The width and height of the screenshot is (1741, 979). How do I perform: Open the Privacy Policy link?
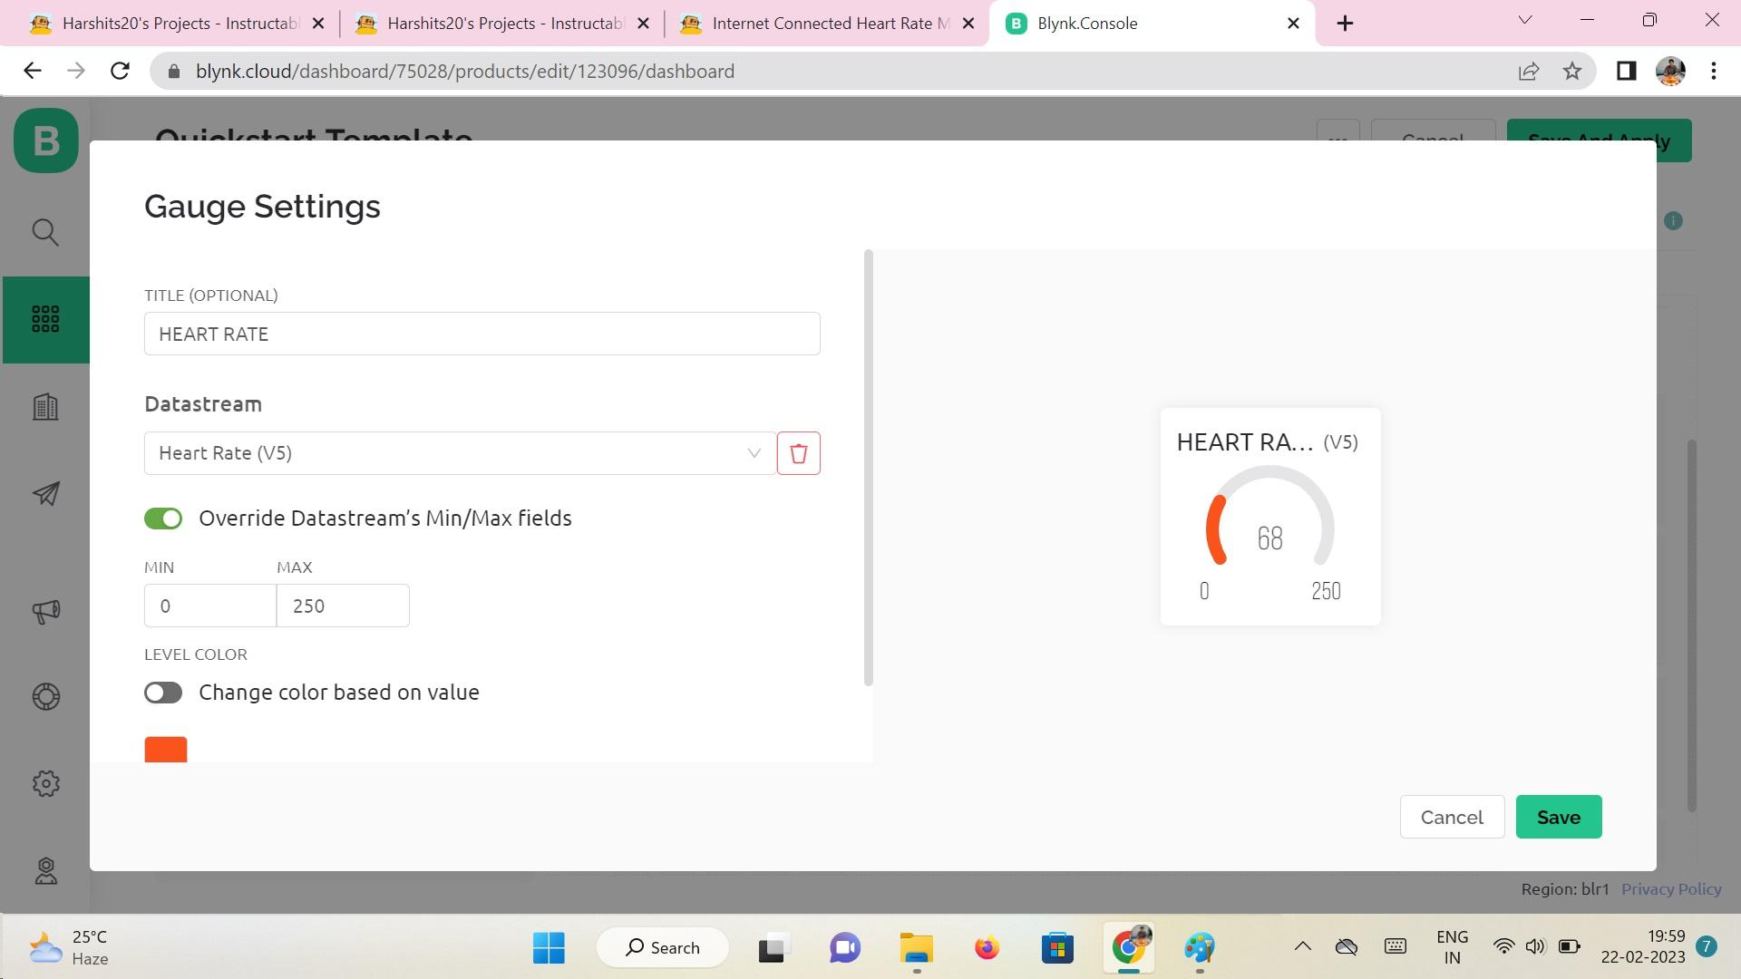pyautogui.click(x=1671, y=889)
